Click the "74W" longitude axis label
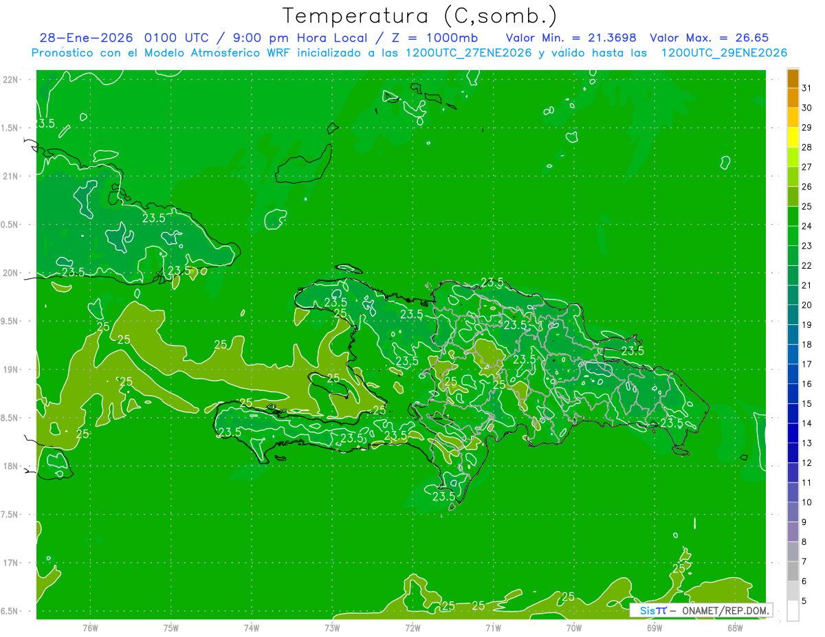The width and height of the screenshot is (825, 637). coord(252,627)
